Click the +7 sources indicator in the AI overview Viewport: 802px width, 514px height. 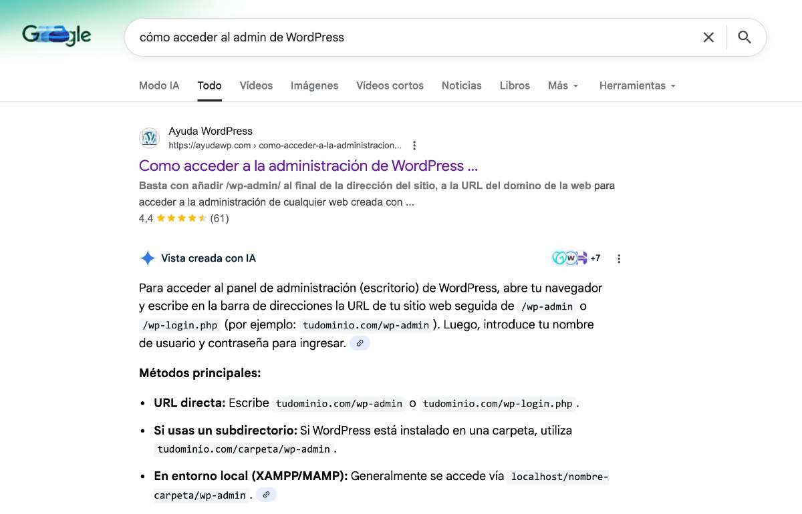coord(594,258)
